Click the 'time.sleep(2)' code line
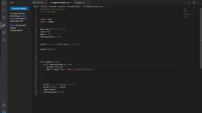 click(50, 89)
